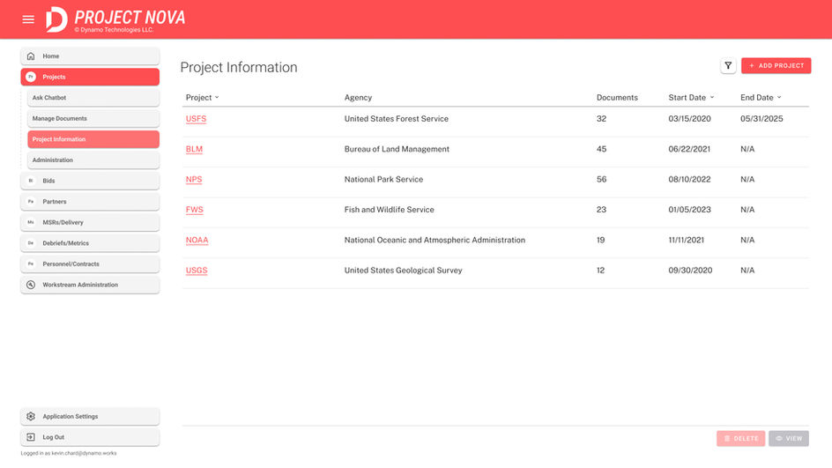This screenshot has height=468, width=832.
Task: Open the table filter icon
Action: pos(728,66)
